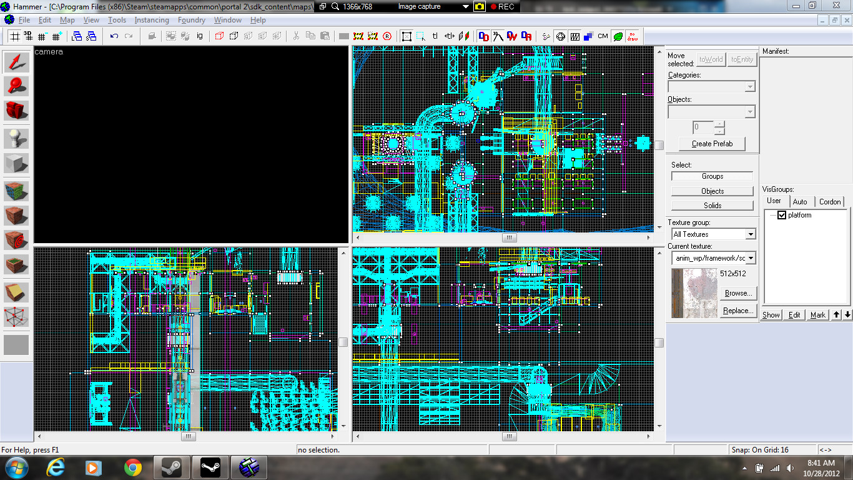This screenshot has width=853, height=480.
Task: Click the current texture preview thumbnail
Action: tap(694, 293)
